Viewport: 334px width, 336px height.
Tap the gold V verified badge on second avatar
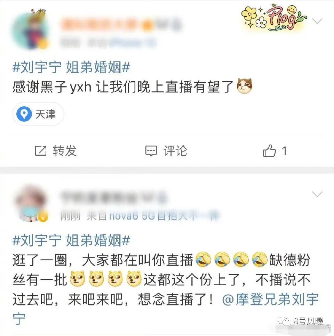[43, 217]
